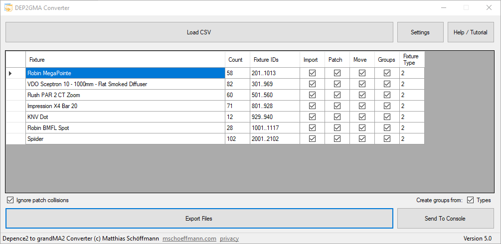Select the Impression X4 Bar 20 fixture cell
This screenshot has width=501, height=244.
click(125, 106)
